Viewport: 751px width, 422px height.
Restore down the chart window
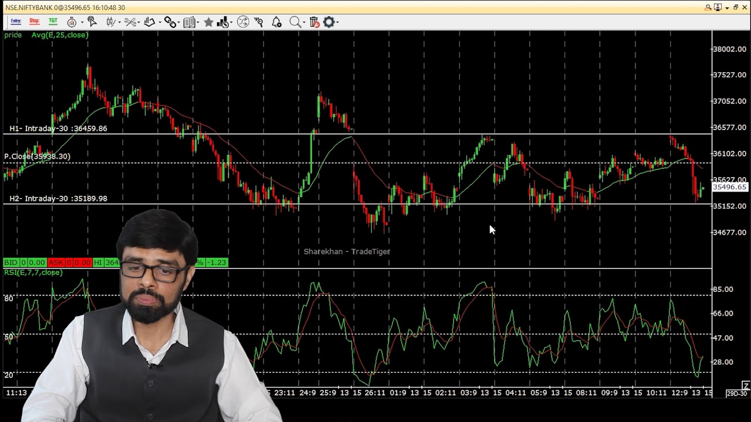[x=736, y=7]
